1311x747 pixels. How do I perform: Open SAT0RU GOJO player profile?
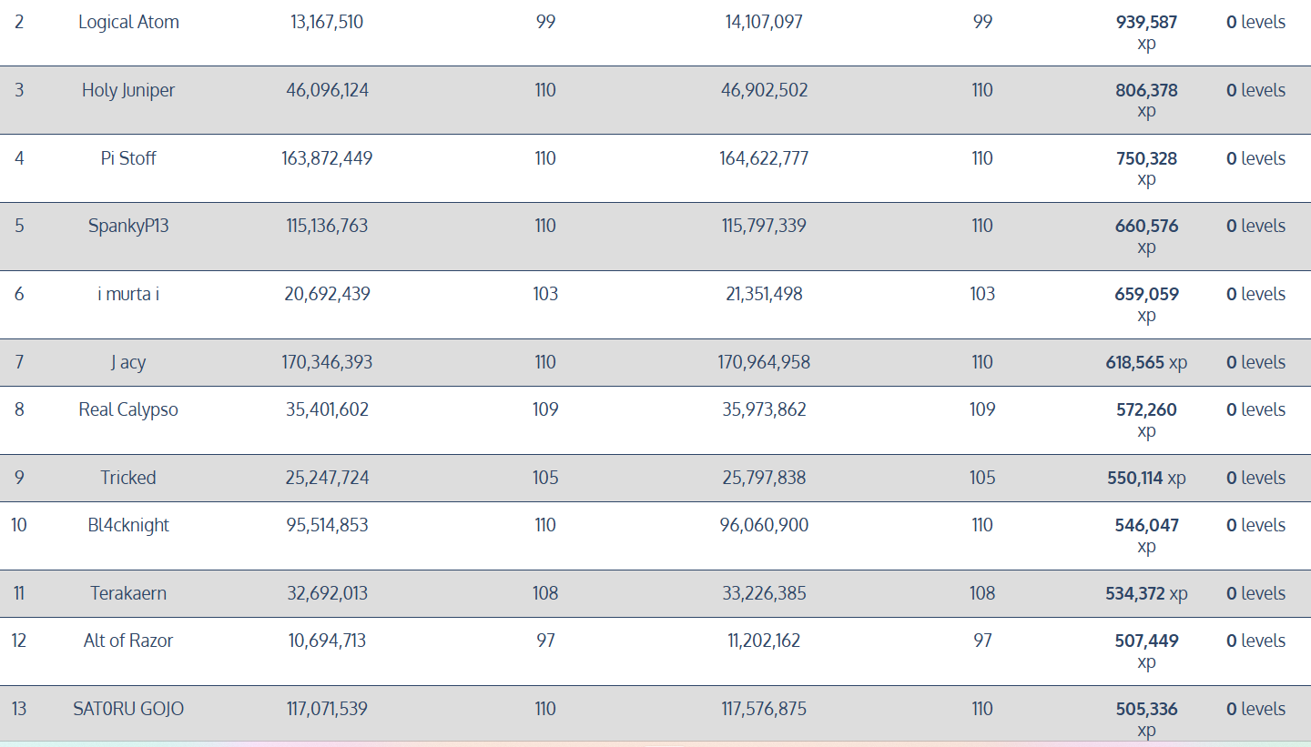click(128, 709)
